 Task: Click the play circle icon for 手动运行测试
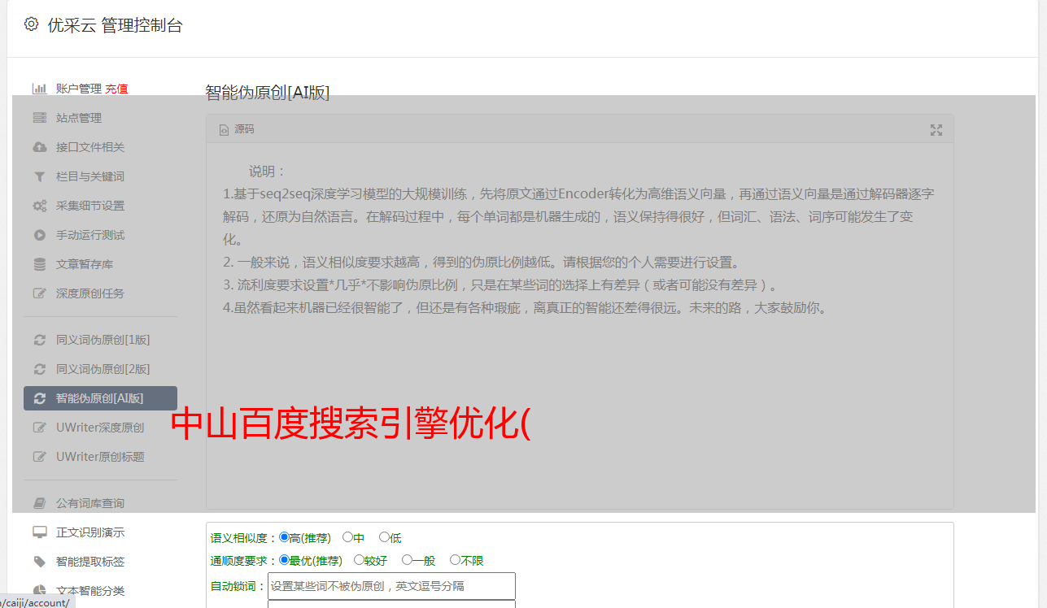[39, 235]
